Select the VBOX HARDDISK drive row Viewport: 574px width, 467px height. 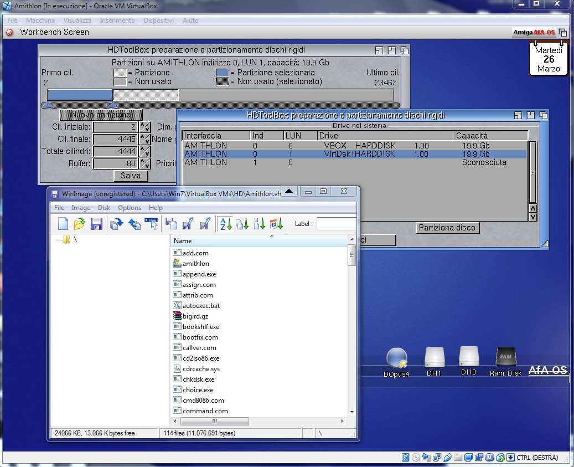tap(354, 146)
